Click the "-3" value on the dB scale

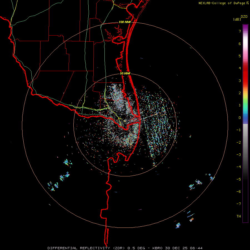[239, 155]
